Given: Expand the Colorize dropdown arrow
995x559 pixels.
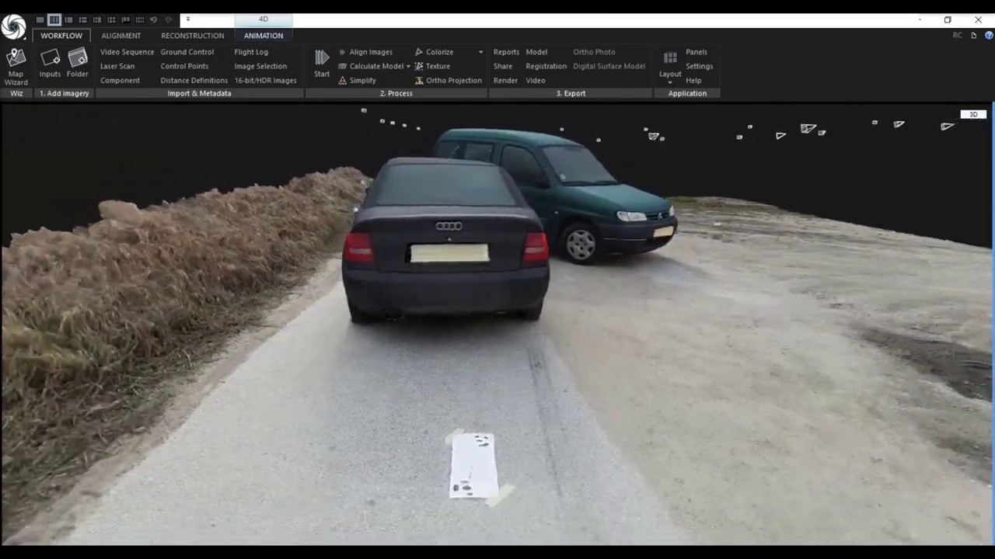Looking at the screenshot, I should (x=480, y=52).
